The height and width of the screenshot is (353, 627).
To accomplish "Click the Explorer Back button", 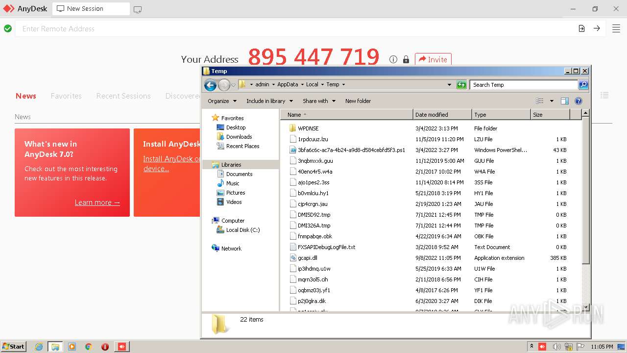I will click(x=210, y=85).
